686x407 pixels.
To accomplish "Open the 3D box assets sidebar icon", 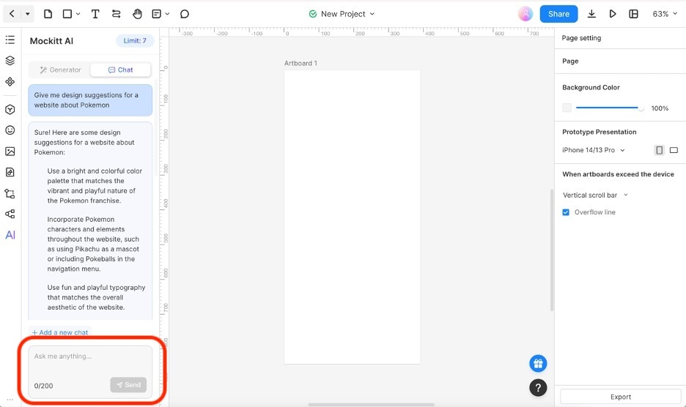I will [10, 109].
